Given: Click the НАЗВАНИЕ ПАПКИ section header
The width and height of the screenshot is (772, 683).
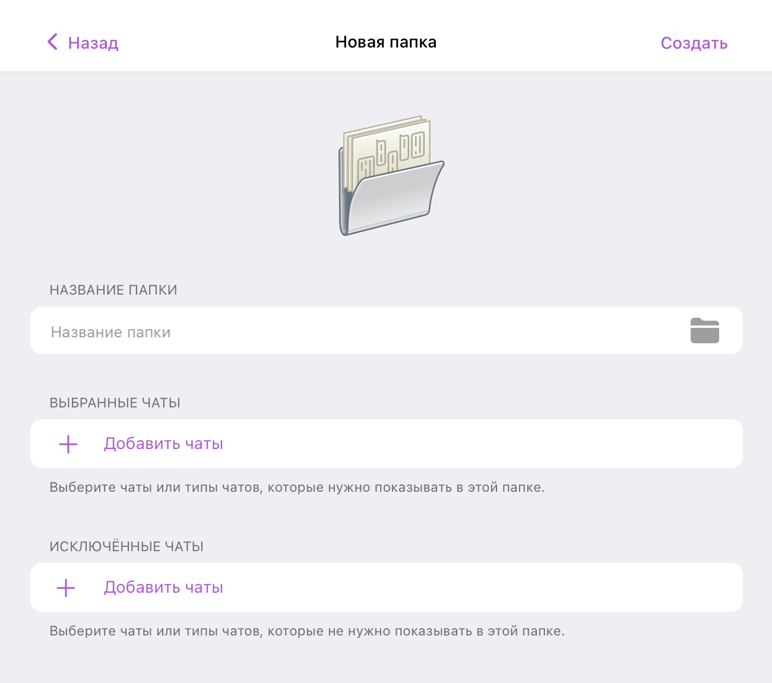Looking at the screenshot, I should 113,290.
